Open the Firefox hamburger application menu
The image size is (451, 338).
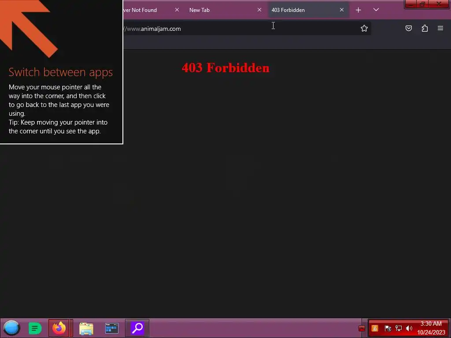tap(440, 28)
